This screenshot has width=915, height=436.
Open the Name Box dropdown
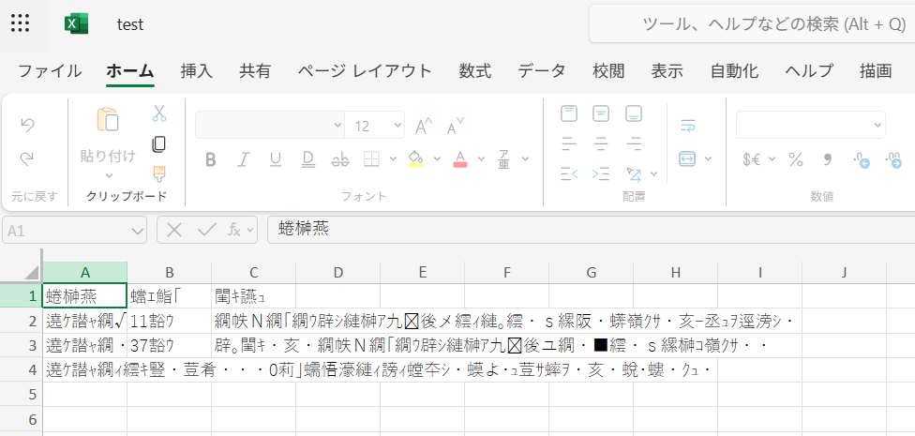[138, 232]
